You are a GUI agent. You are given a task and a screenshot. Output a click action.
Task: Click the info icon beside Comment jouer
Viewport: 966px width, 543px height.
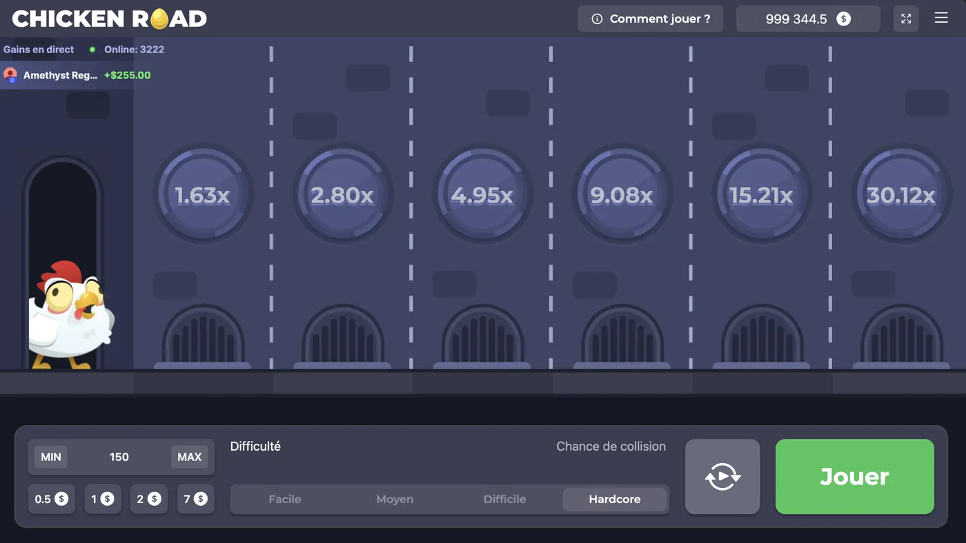click(597, 19)
